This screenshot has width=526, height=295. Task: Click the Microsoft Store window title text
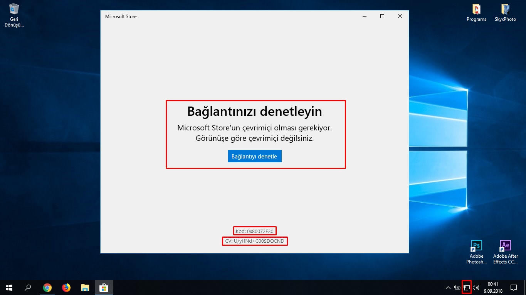tap(121, 17)
